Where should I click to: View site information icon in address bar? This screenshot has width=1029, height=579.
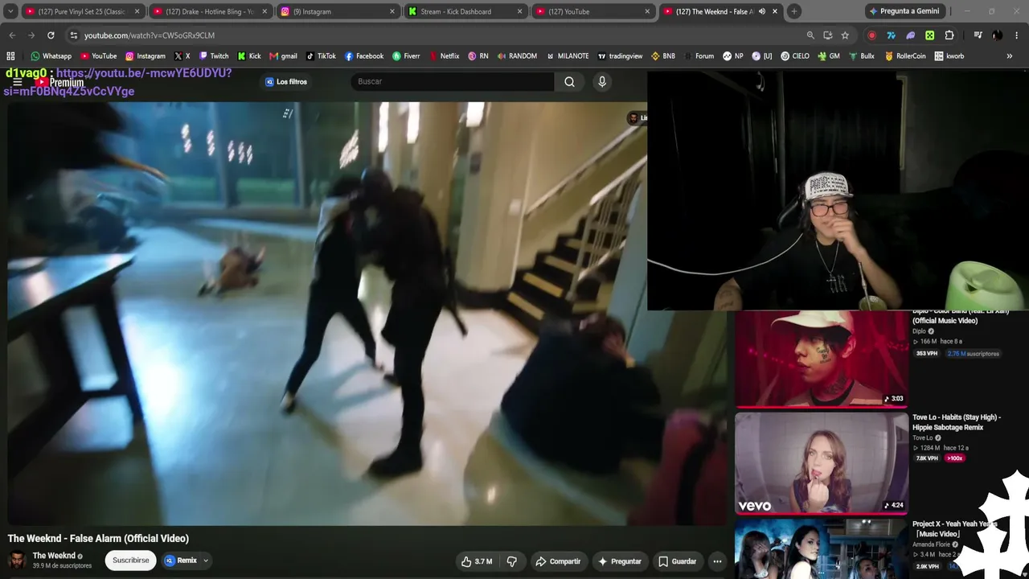pos(74,35)
